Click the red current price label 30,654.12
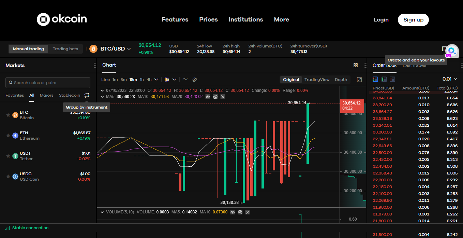This screenshot has width=463, height=238. 352,106
